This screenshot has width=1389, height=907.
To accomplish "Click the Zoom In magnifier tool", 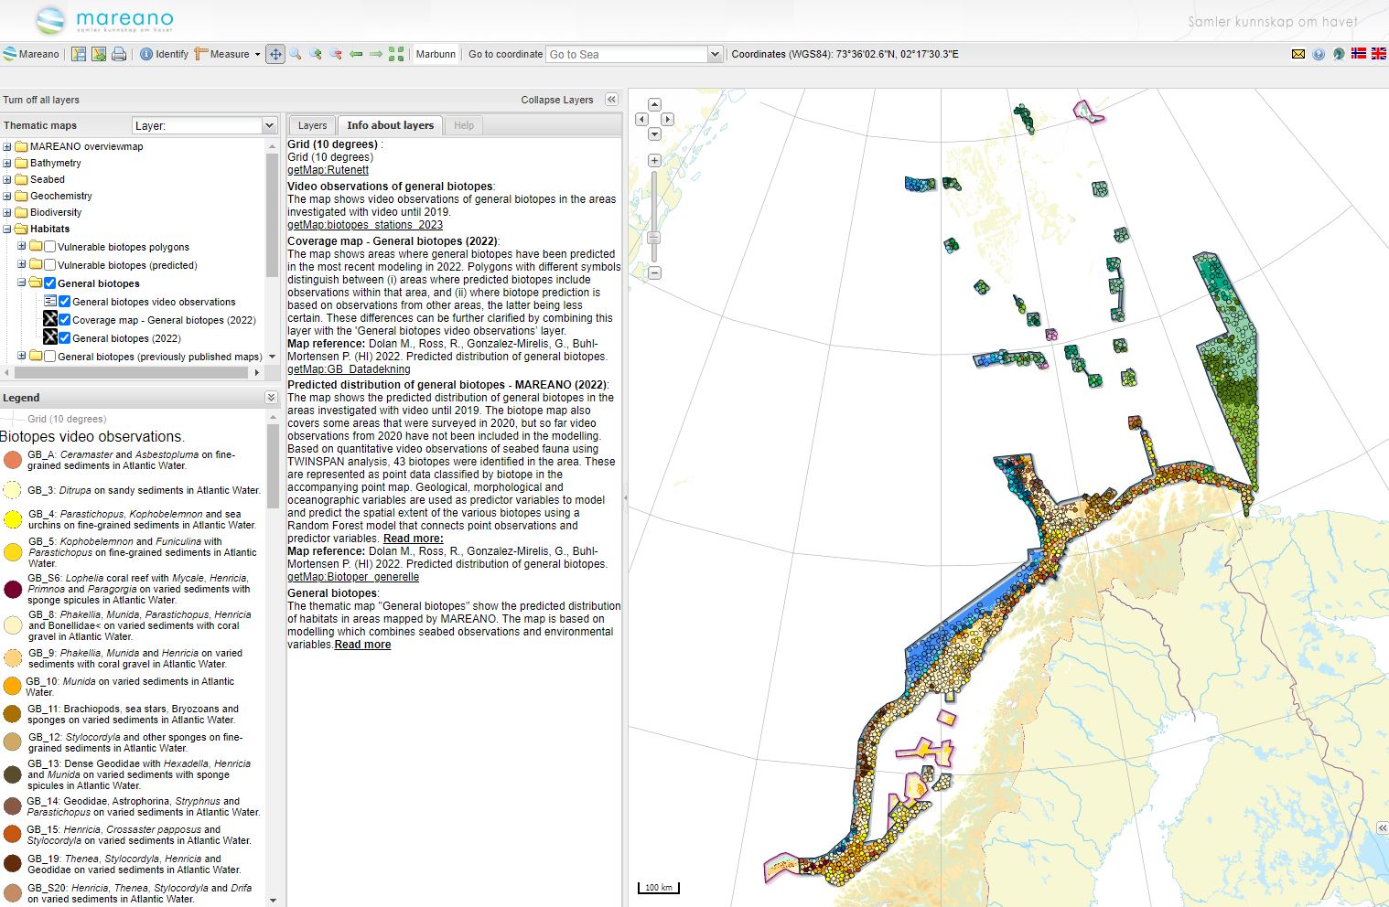I will 316,54.
